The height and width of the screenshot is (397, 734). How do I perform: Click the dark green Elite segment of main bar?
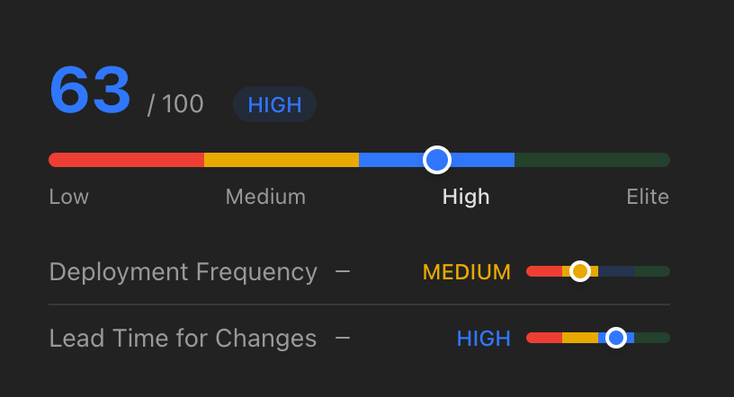591,160
